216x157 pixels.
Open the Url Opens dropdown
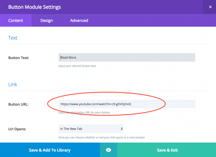pyautogui.click(x=91, y=128)
